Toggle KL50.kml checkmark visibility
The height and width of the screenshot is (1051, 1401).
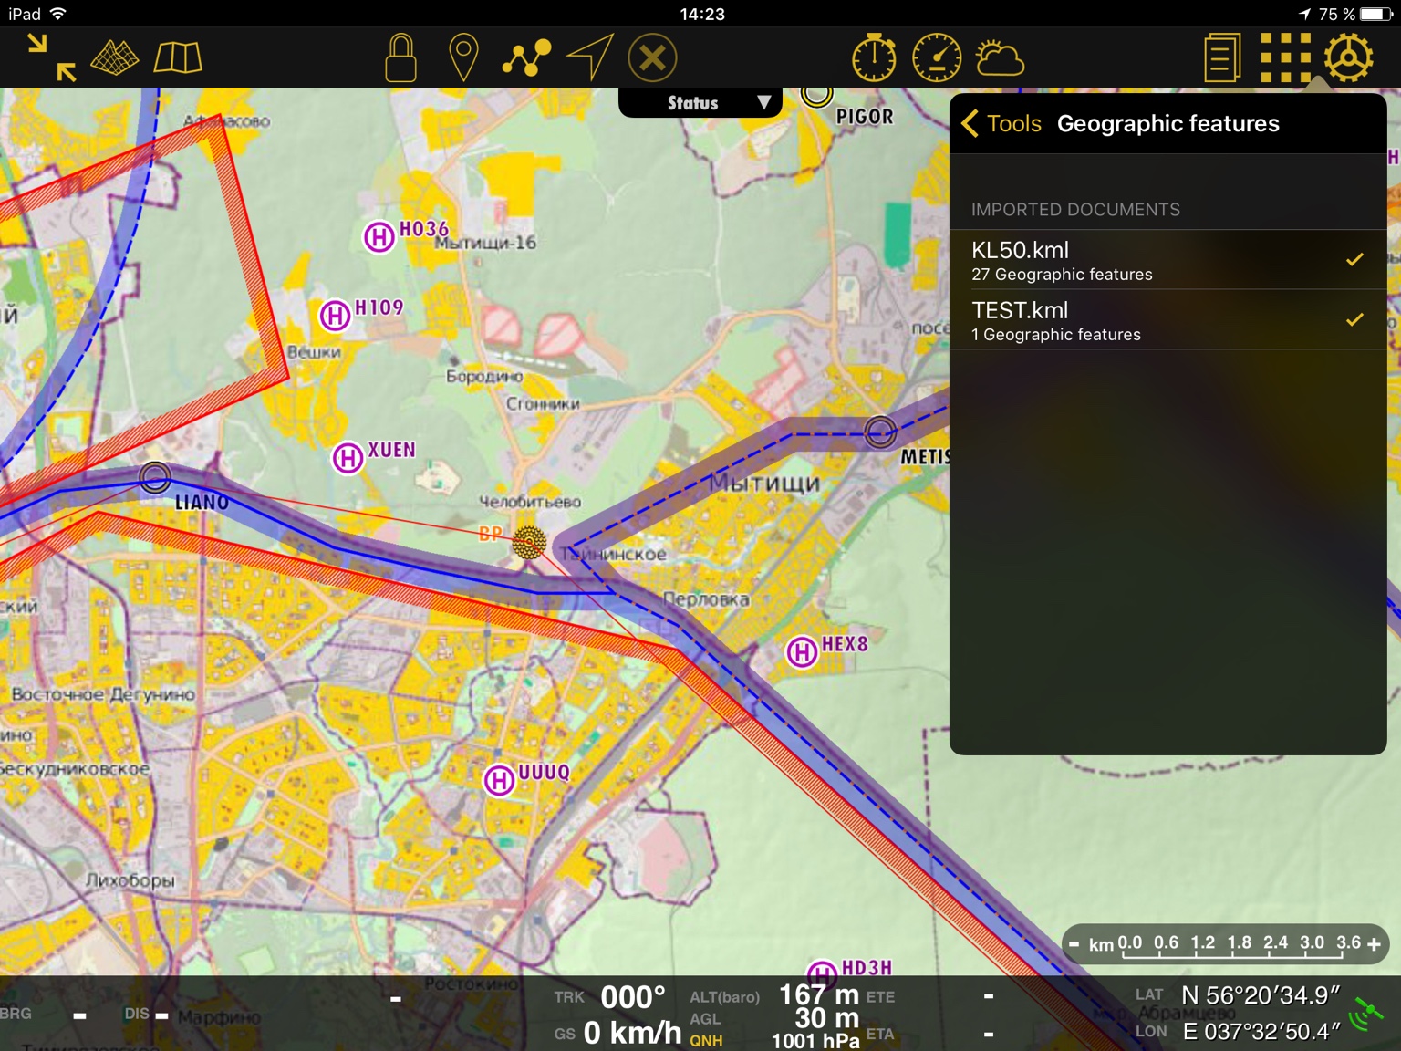click(x=1354, y=260)
